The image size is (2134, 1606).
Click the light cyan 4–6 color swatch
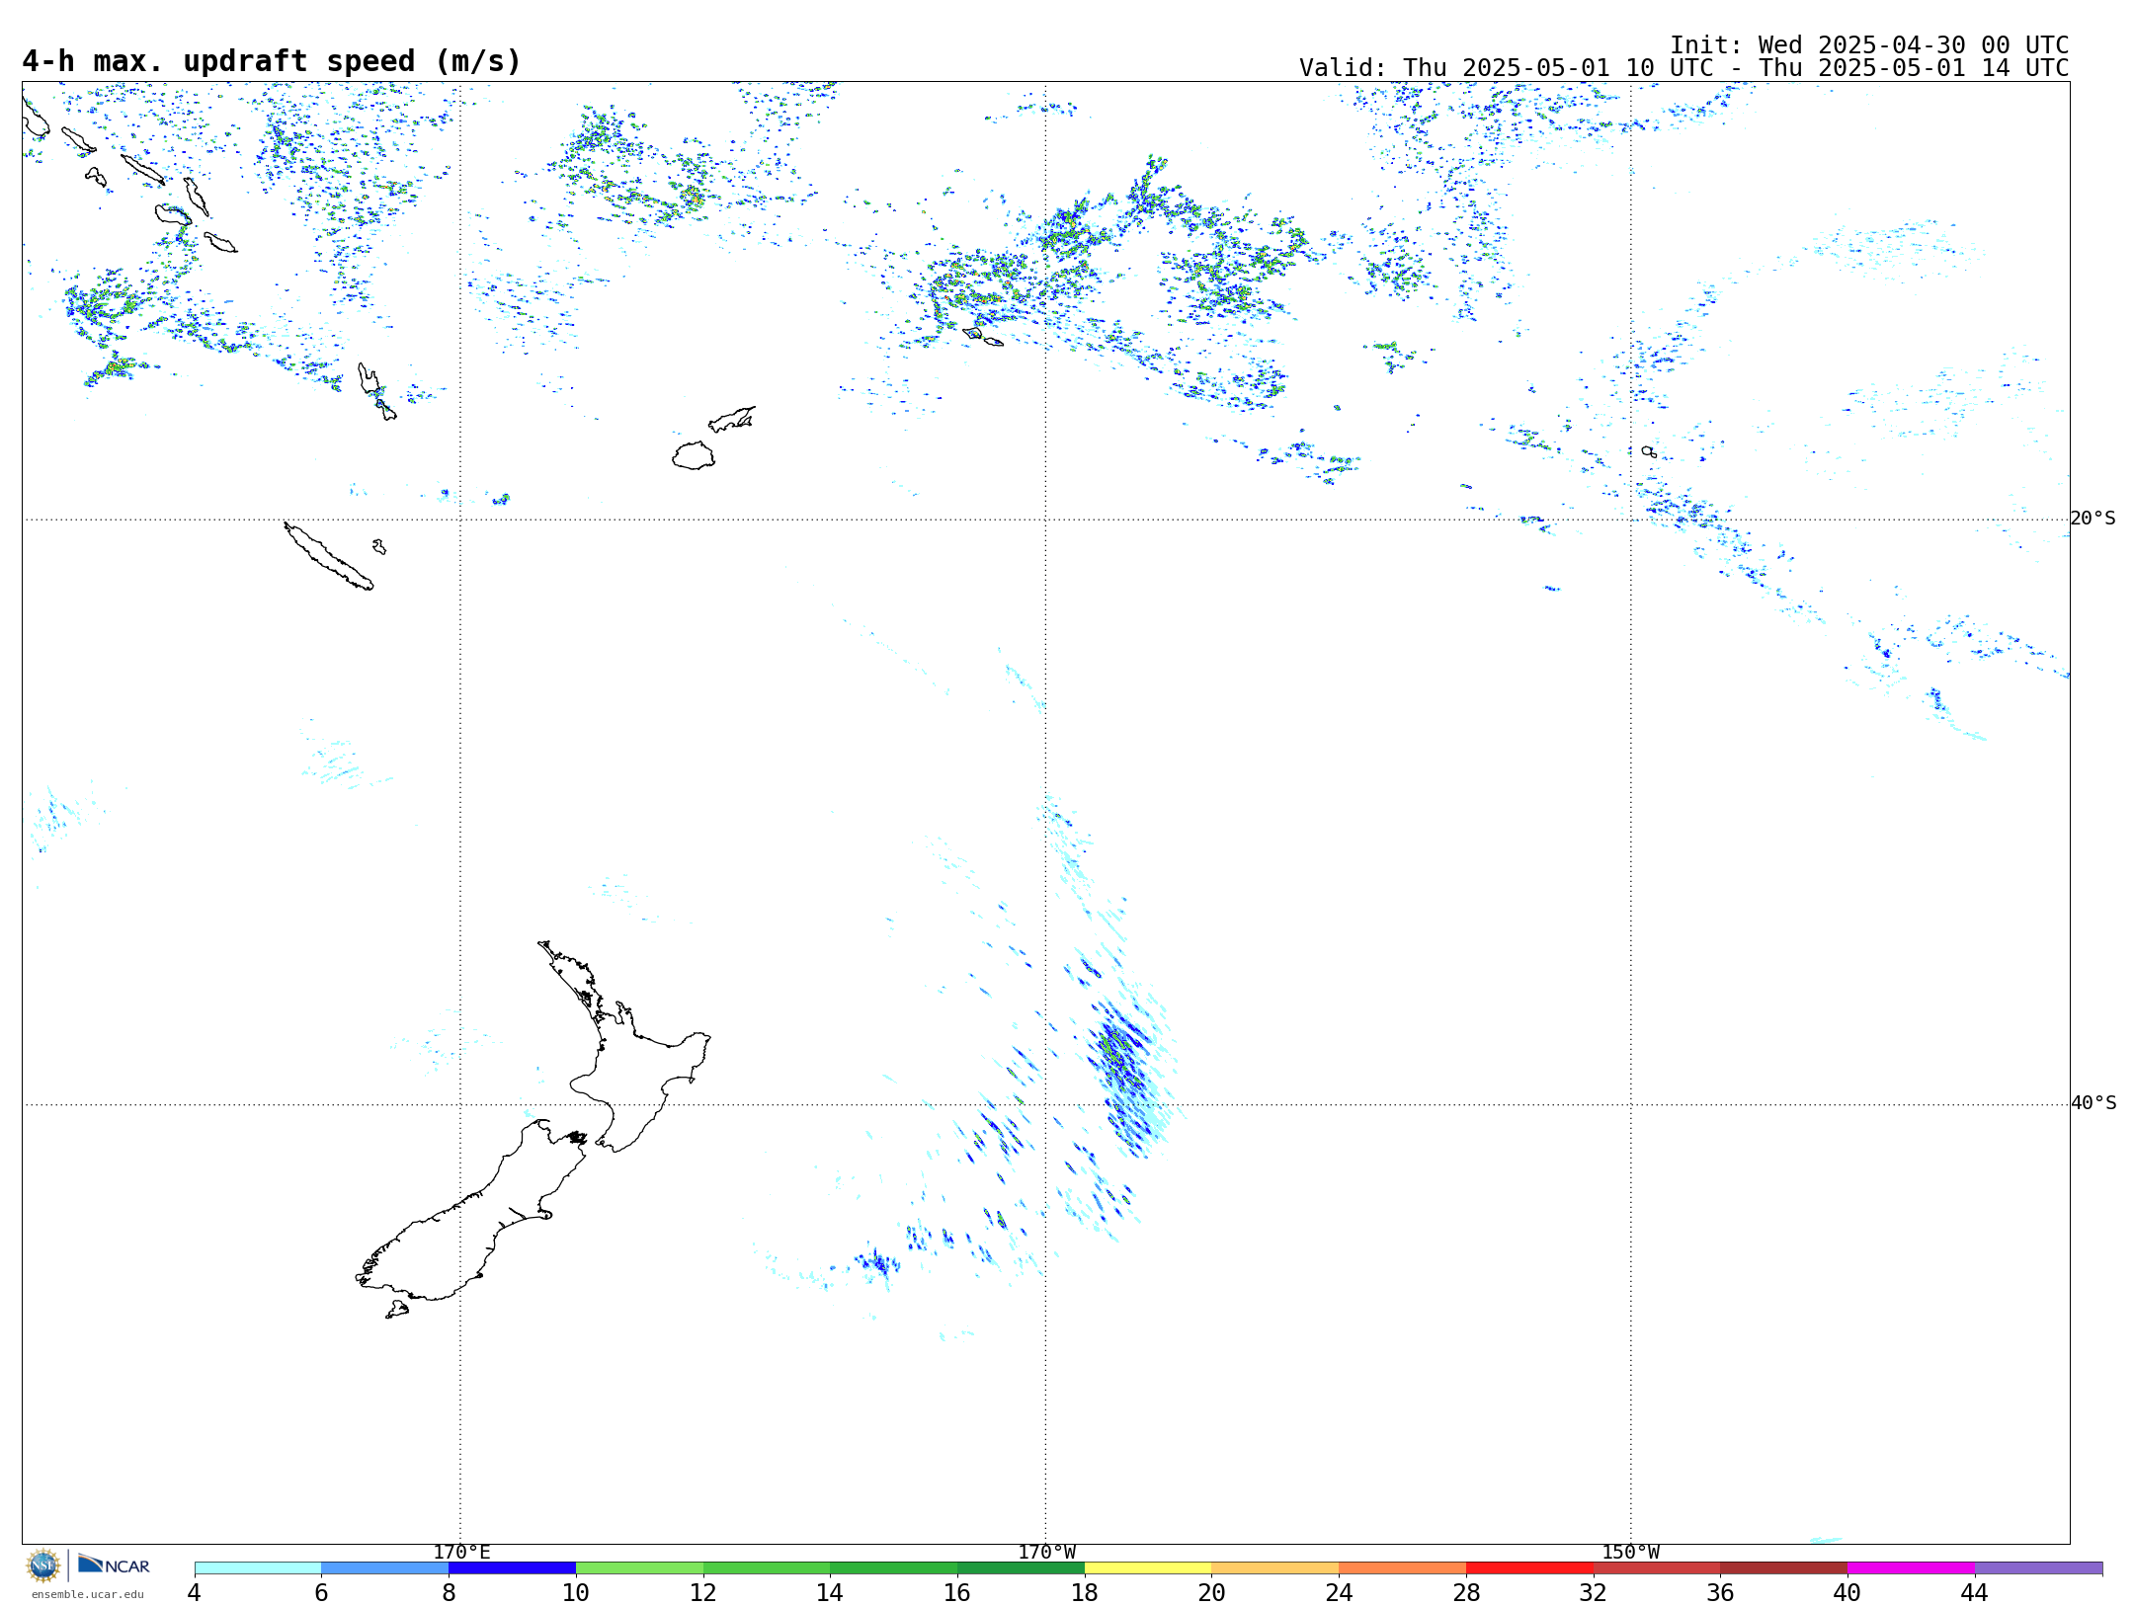point(258,1567)
